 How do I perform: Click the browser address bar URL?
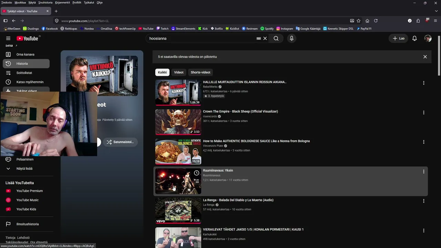pos(85,21)
